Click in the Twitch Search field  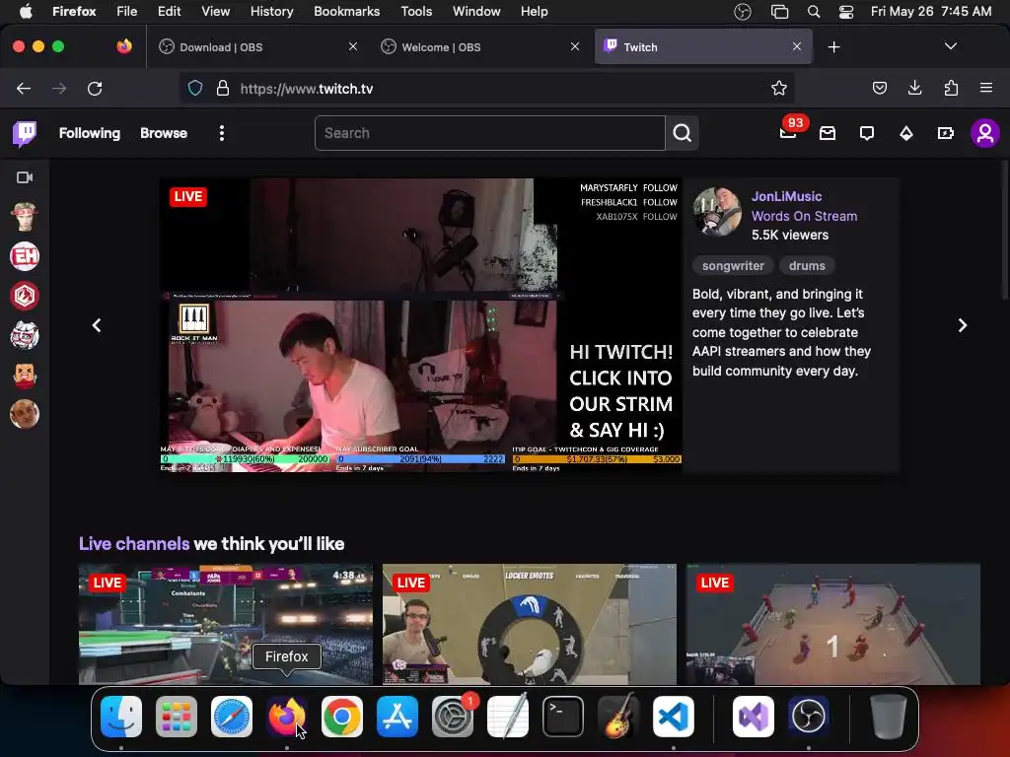[489, 133]
